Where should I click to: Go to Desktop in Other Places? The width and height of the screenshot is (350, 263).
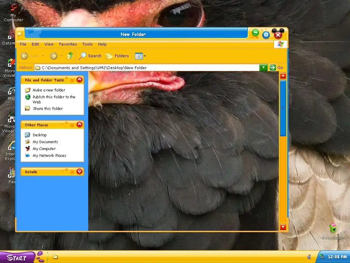[40, 135]
